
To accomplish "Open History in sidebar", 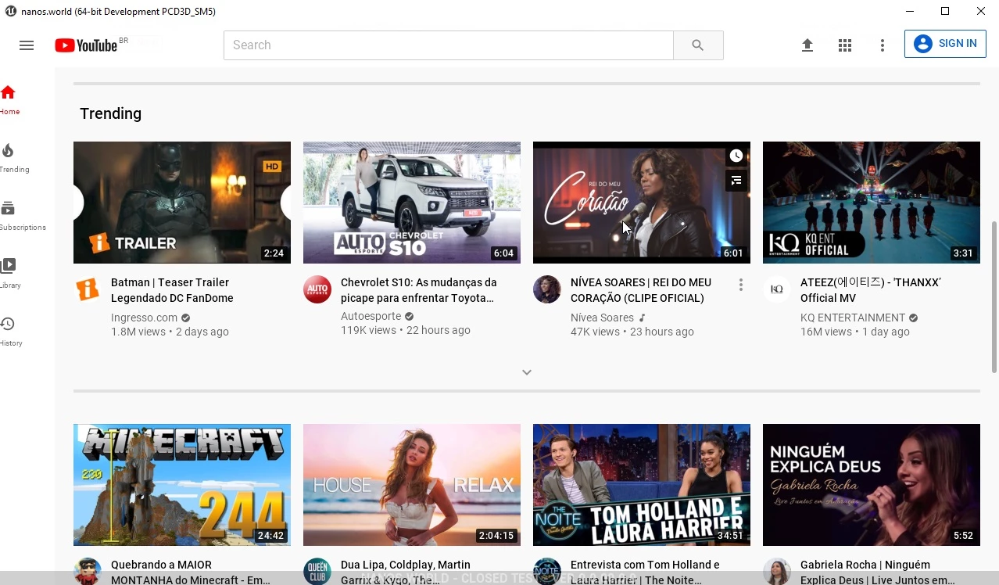I will click(x=9, y=332).
